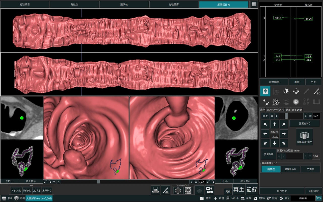Click the square layout button beside 展開図比較 tab
Image resolution: width=323 pixels, height=202 pixels.
click(x=254, y=4)
